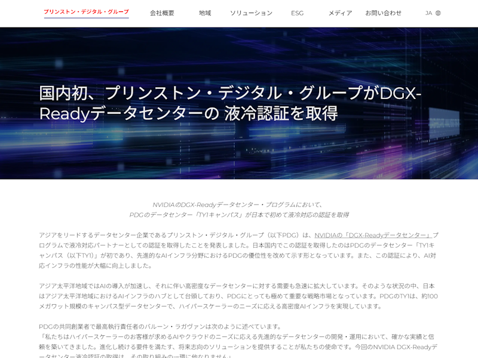Viewport: 478px width, 358px height.
Task: Click paragraph starting アジアをリードするデータセンター企業
Action: [x=238, y=250]
